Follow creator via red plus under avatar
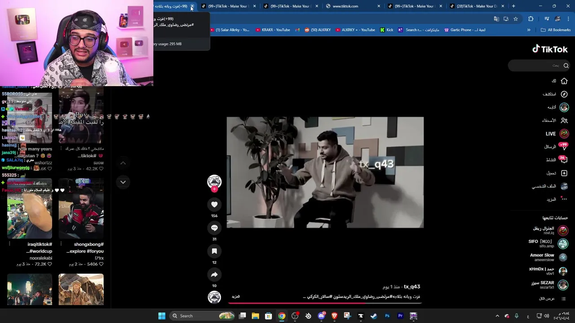Image resolution: width=575 pixels, height=323 pixels. (214, 189)
